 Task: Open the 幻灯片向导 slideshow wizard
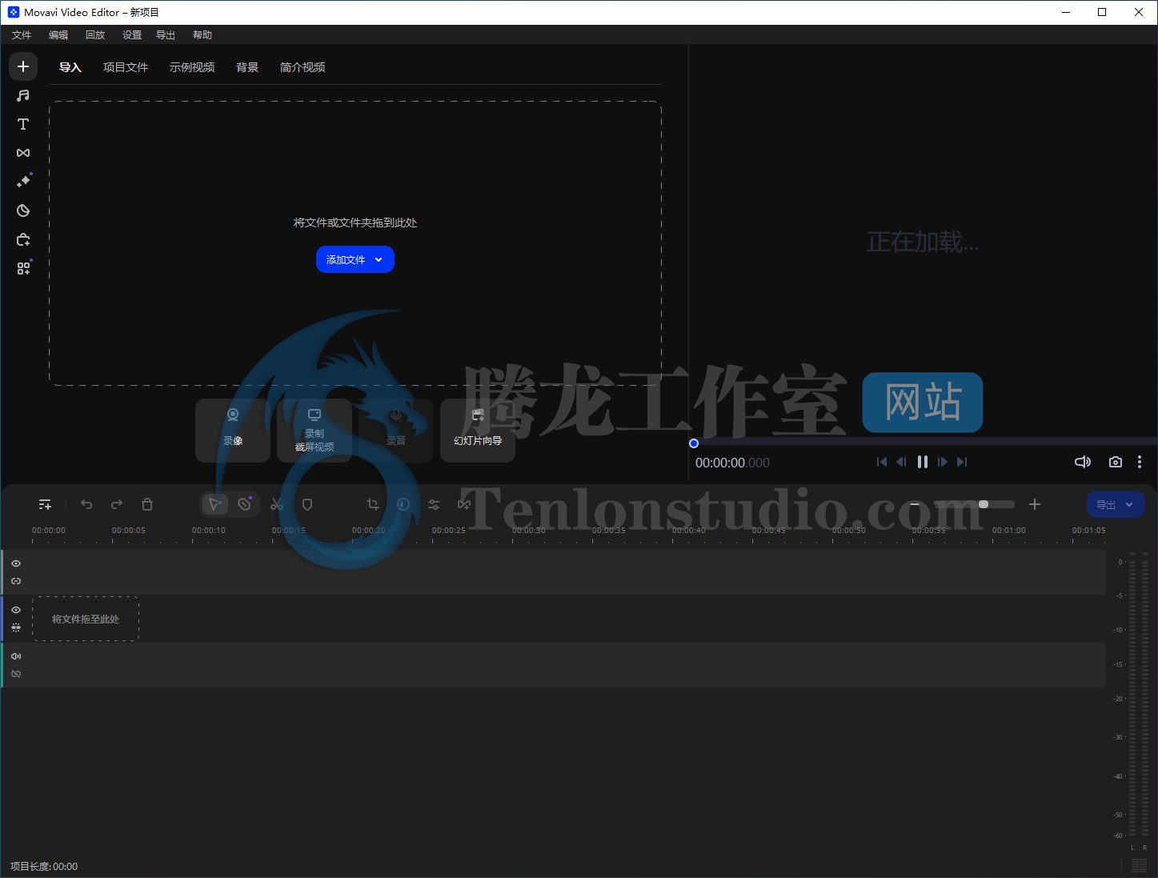coord(478,430)
